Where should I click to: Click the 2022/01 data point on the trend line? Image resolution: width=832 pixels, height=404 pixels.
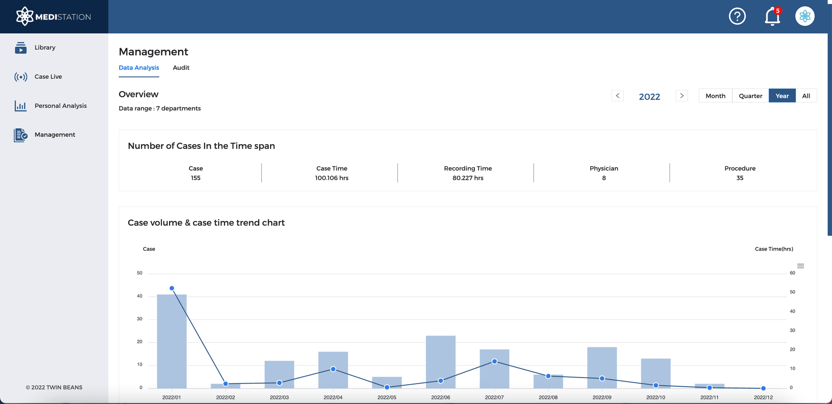pos(172,288)
